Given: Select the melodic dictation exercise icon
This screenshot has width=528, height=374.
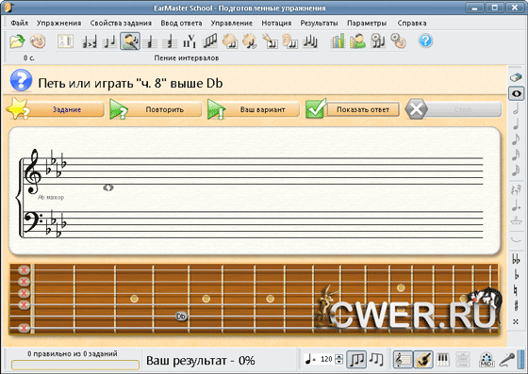Looking at the screenshot, I should (310, 41).
